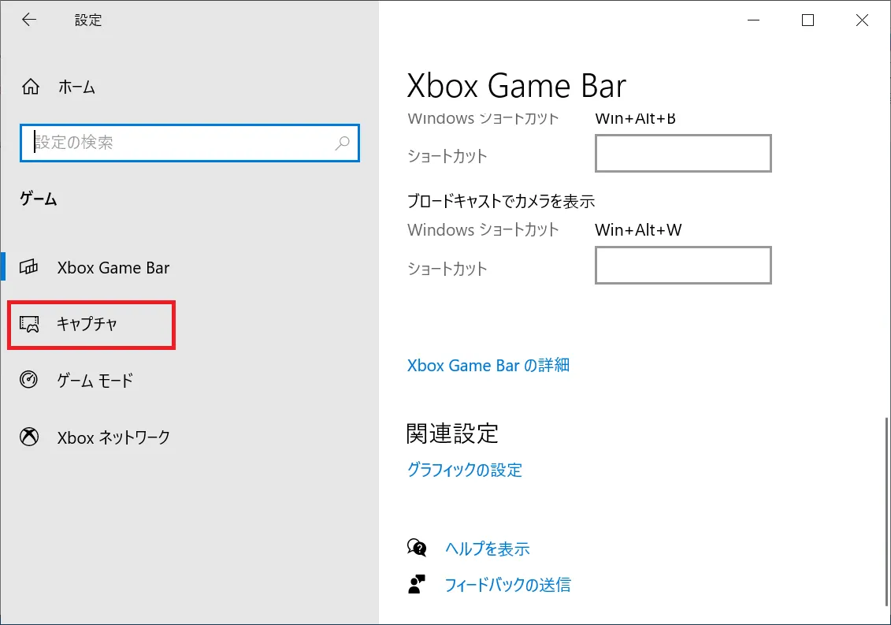
Task: Click the Xbox Game Bar page title
Action: coord(517,87)
